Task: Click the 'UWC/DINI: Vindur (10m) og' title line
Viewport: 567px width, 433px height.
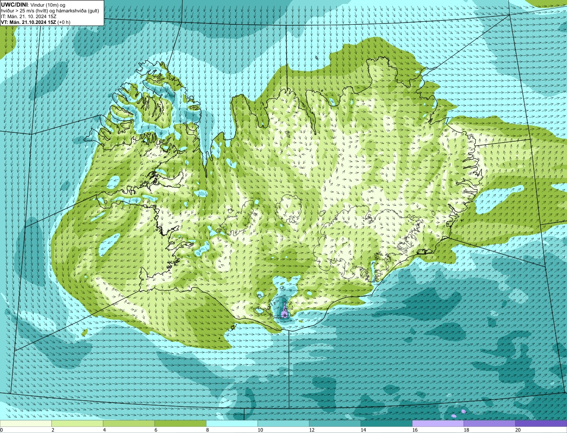Action: pos(33,4)
